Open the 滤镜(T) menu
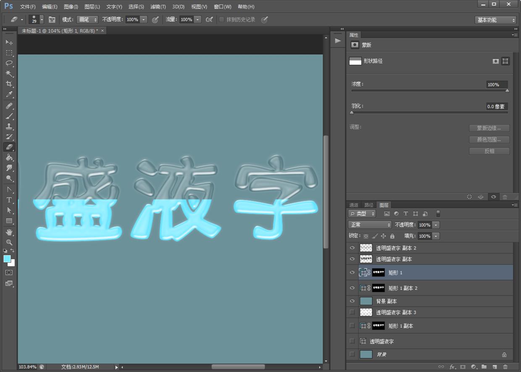Screen dimensions: 521x372 pyautogui.click(x=158, y=7)
